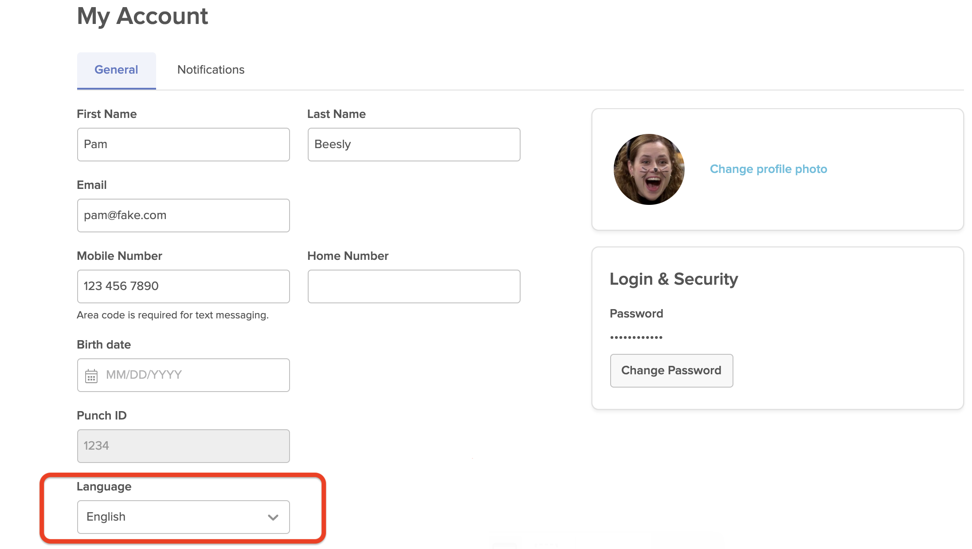Click Change profile photo link
The height and width of the screenshot is (549, 972).
[x=768, y=169]
